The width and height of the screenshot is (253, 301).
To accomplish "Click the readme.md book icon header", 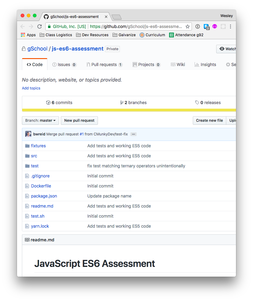I will [27, 240].
